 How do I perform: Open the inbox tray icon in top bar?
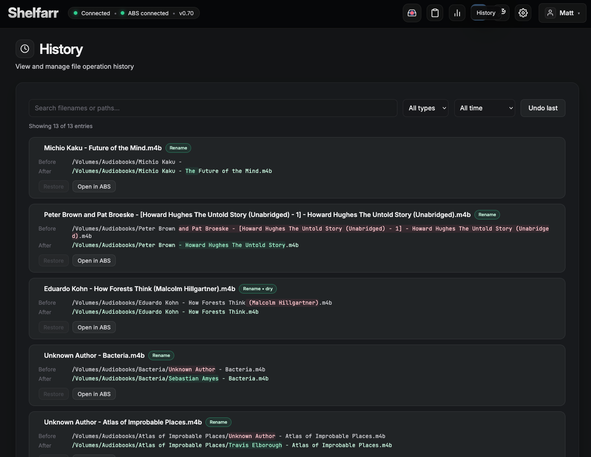[x=412, y=13]
